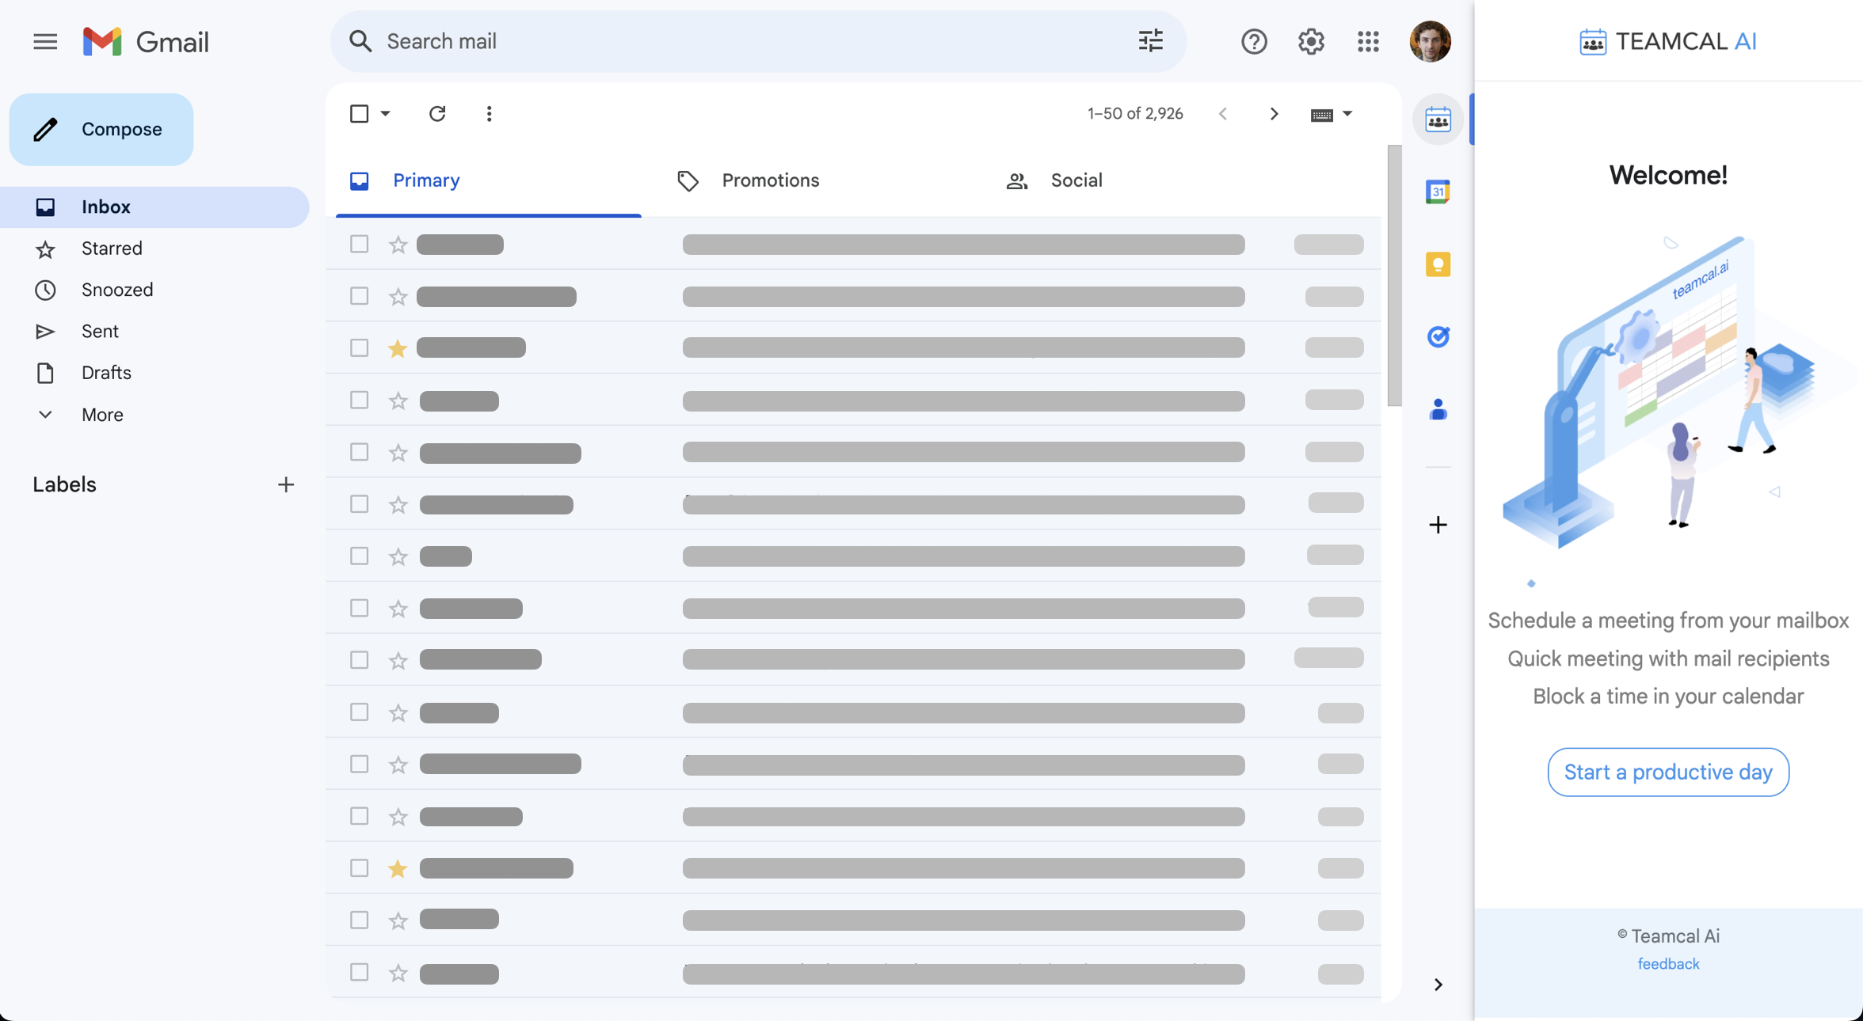Click Start a productive day button
The width and height of the screenshot is (1863, 1021).
coord(1668,772)
